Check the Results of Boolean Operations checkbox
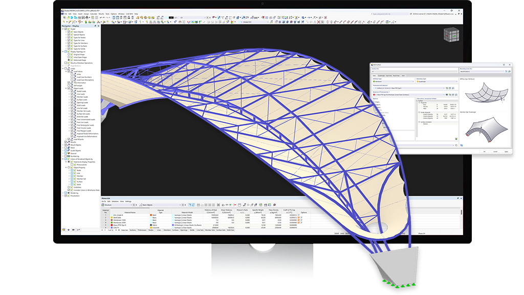524x295 pixels. [x=65, y=63]
